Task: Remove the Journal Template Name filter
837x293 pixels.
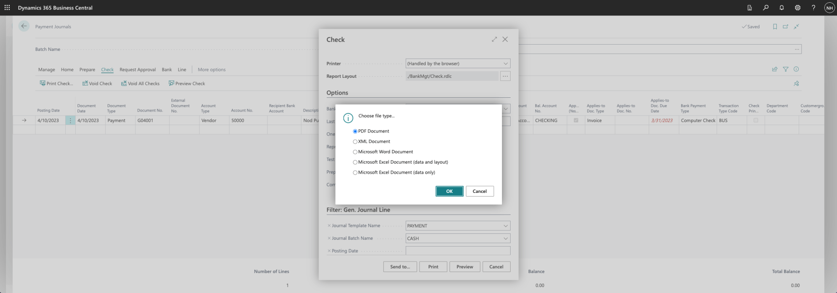Action: click(329, 226)
